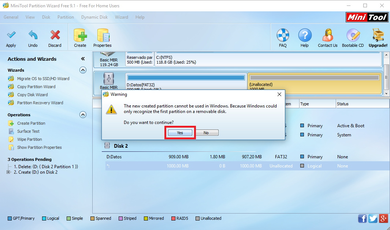
Task: Click the Discard red X icon
Action: (55, 35)
